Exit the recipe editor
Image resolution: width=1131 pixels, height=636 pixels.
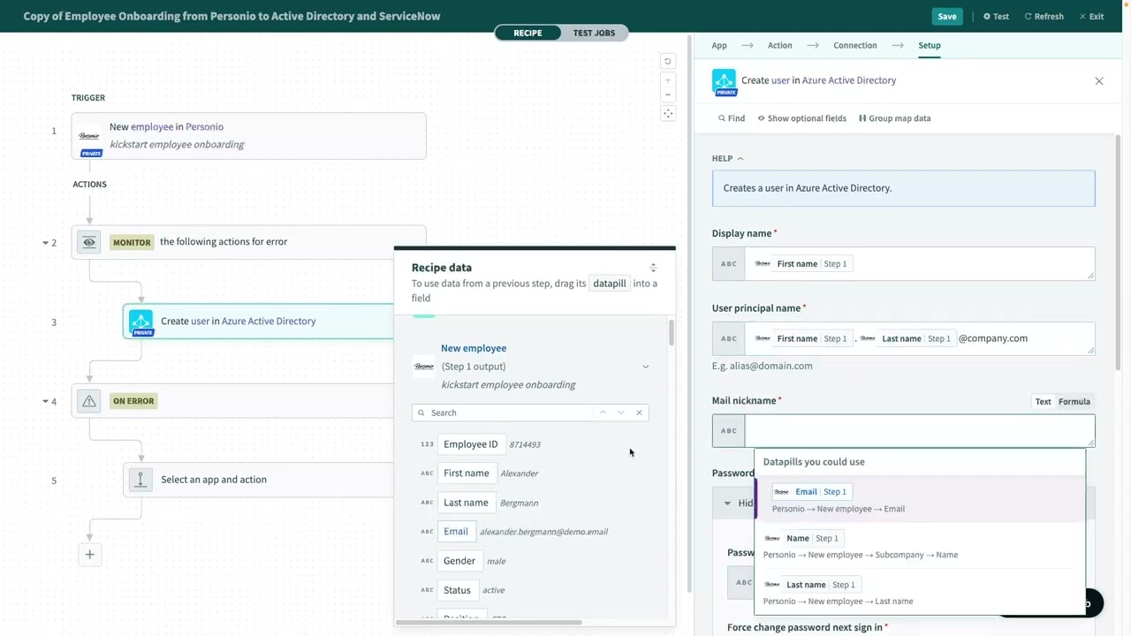click(x=1091, y=17)
